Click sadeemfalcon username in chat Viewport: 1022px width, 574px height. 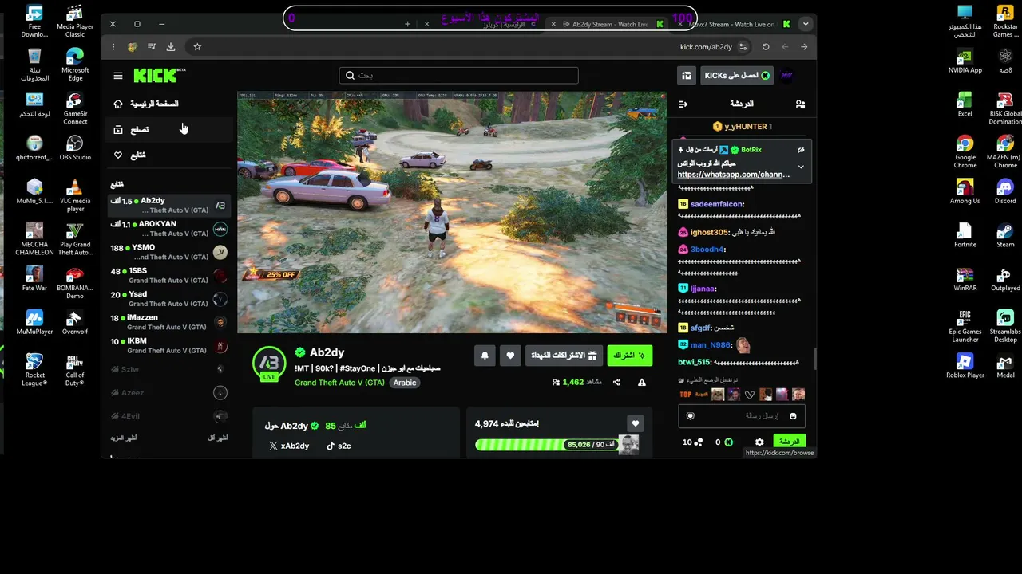pos(717,204)
